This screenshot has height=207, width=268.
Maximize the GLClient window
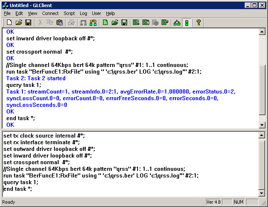point(255,5)
